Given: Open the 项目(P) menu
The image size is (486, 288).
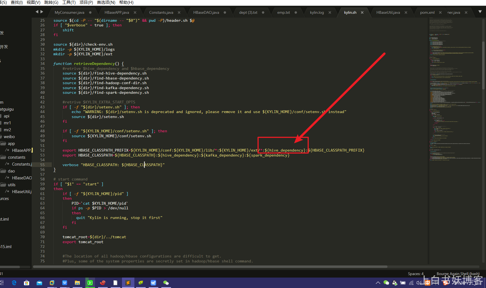Looking at the screenshot, I should (86, 2).
